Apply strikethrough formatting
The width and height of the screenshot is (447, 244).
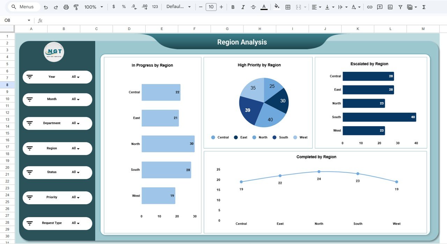click(253, 7)
